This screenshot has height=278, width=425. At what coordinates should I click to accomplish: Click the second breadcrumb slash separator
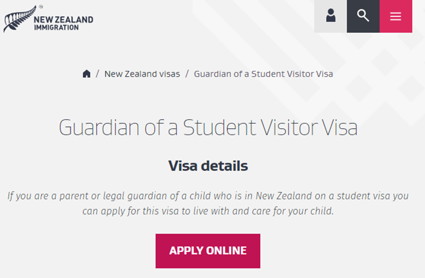point(187,74)
